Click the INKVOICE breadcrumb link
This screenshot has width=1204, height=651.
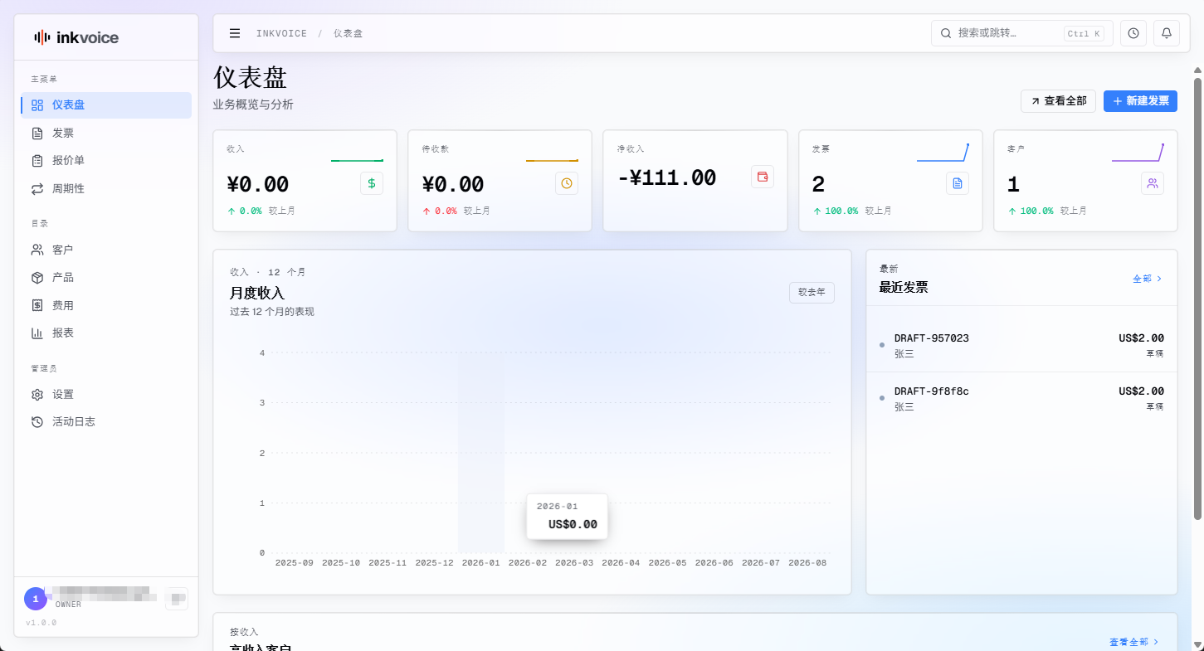pyautogui.click(x=281, y=33)
